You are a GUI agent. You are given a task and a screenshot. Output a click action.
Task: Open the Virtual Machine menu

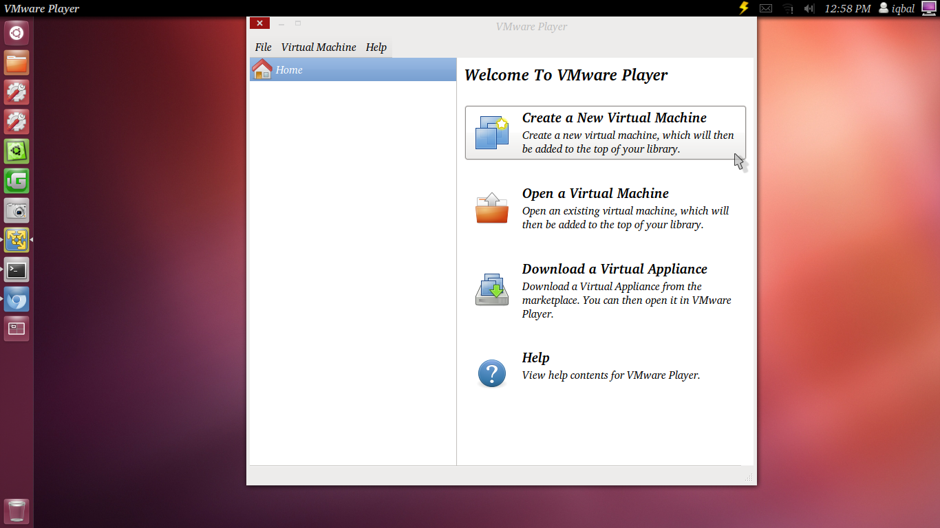coord(319,47)
